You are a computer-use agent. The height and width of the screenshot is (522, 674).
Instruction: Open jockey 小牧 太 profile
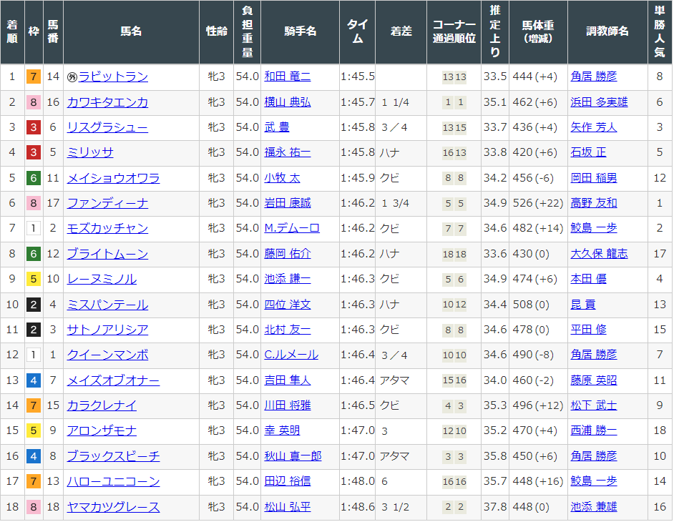tap(282, 178)
